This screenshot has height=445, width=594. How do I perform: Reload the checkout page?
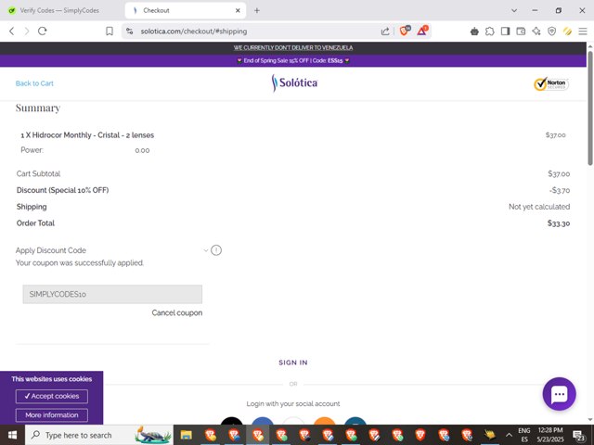click(42, 31)
